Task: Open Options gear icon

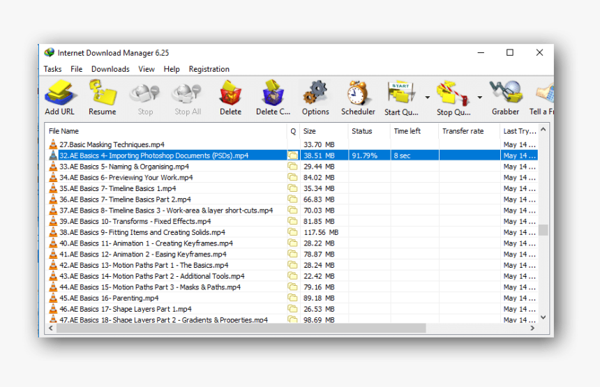Action: 315,93
